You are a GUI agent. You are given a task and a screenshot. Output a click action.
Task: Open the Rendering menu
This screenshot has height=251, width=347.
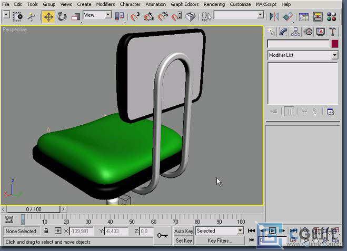pyautogui.click(x=214, y=4)
